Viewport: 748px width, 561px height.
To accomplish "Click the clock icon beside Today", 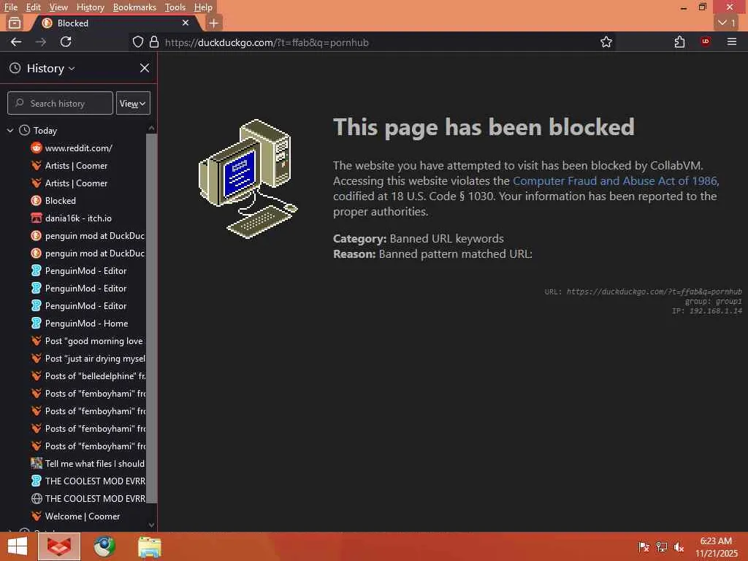I will (x=24, y=130).
